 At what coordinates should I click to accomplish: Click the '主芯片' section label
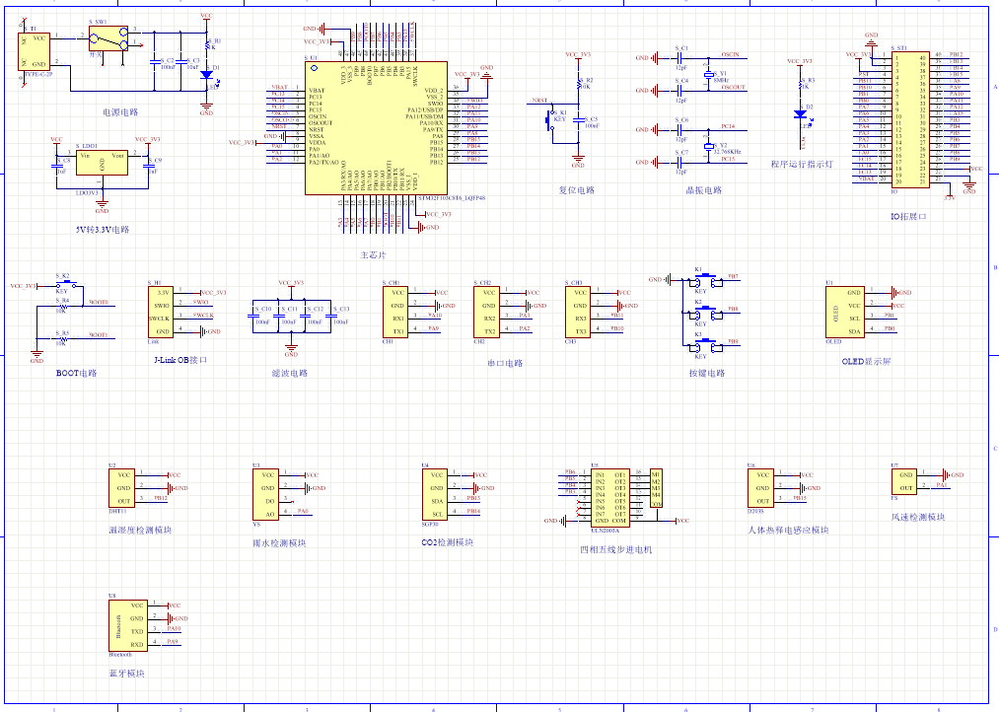(x=373, y=254)
